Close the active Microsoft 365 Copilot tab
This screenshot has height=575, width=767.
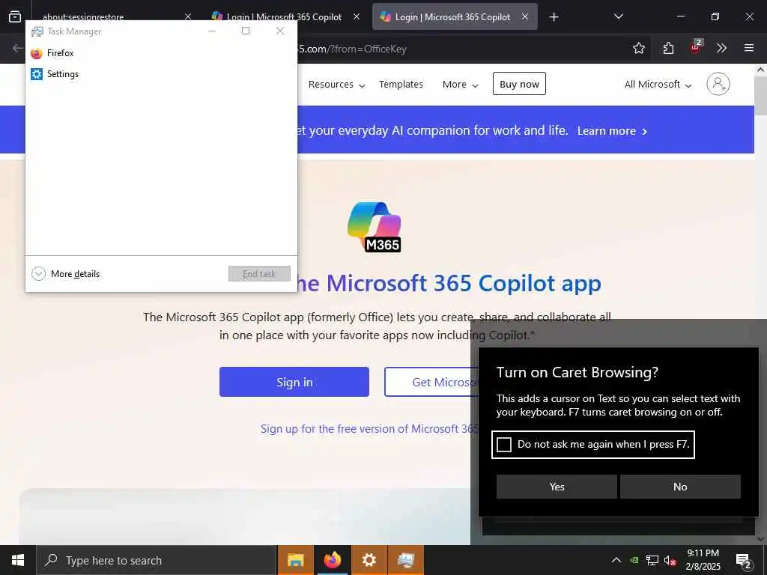click(x=525, y=16)
